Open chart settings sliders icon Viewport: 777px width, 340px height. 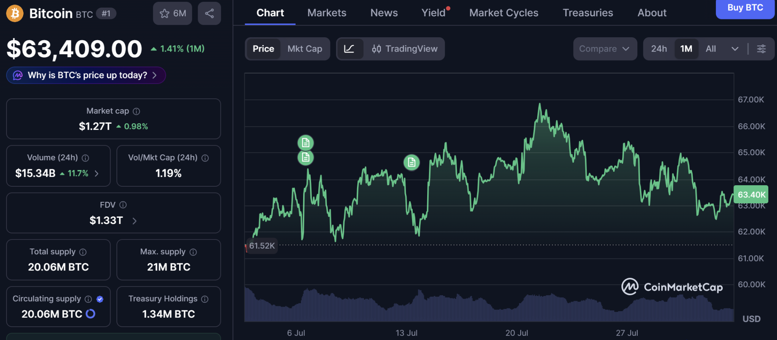click(761, 49)
